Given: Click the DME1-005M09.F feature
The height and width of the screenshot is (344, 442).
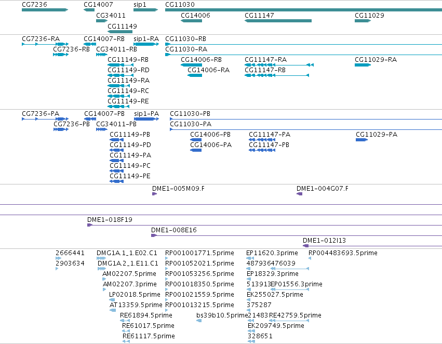Looking at the screenshot, I should 154,194.
